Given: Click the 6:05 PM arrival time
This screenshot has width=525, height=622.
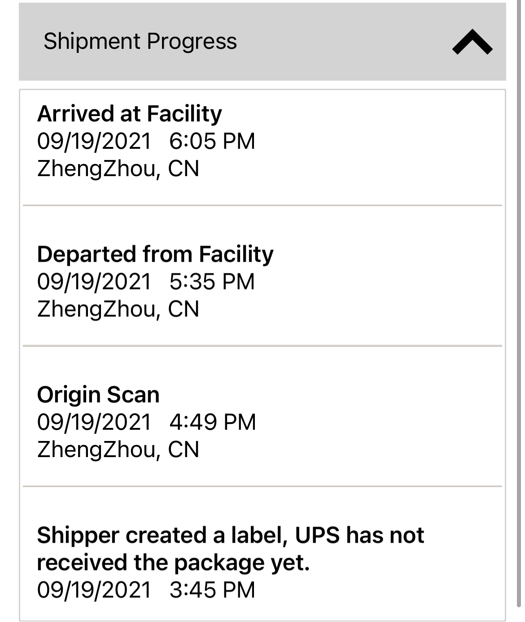Looking at the screenshot, I should (x=212, y=141).
